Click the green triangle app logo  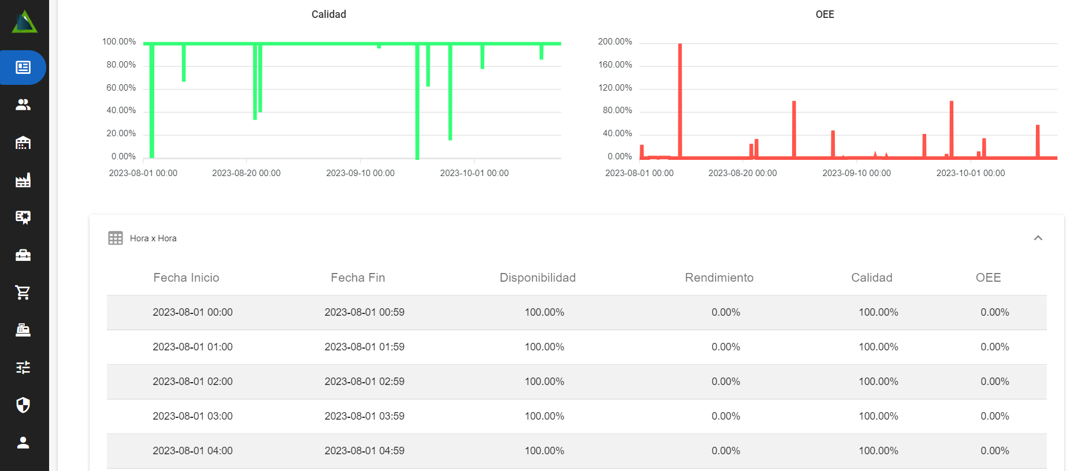click(24, 22)
